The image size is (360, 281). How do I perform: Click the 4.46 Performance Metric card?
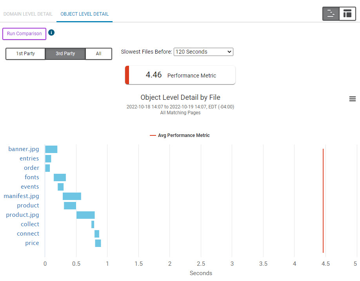pos(180,75)
